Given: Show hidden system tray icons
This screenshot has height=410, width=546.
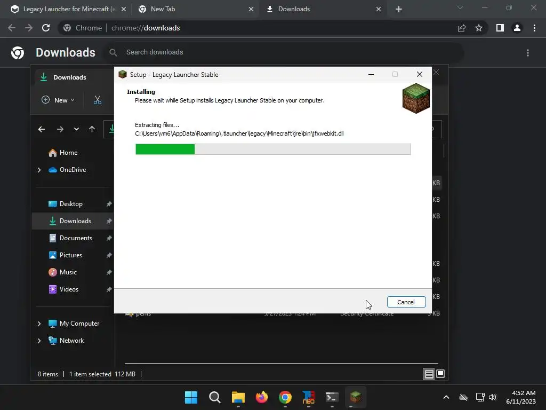Looking at the screenshot, I should click(x=446, y=397).
